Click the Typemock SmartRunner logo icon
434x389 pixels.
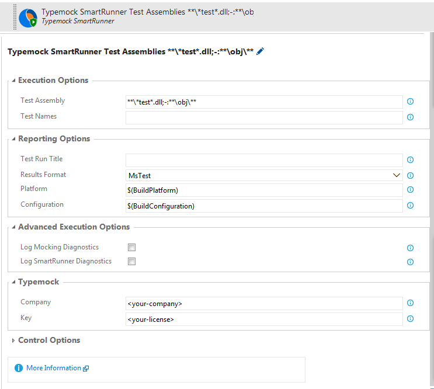click(28, 18)
